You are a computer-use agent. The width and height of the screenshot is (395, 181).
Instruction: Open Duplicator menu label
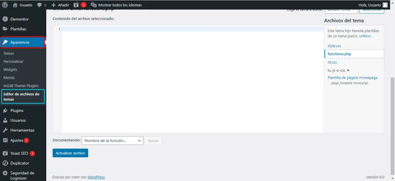click(x=20, y=163)
